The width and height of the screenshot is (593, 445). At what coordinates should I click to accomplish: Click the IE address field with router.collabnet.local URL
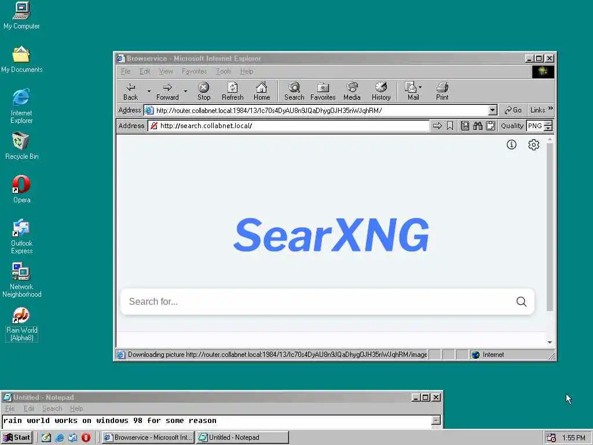click(x=321, y=111)
